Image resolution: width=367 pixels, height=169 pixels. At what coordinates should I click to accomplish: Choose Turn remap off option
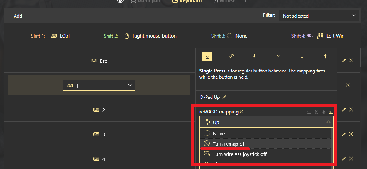click(229, 143)
